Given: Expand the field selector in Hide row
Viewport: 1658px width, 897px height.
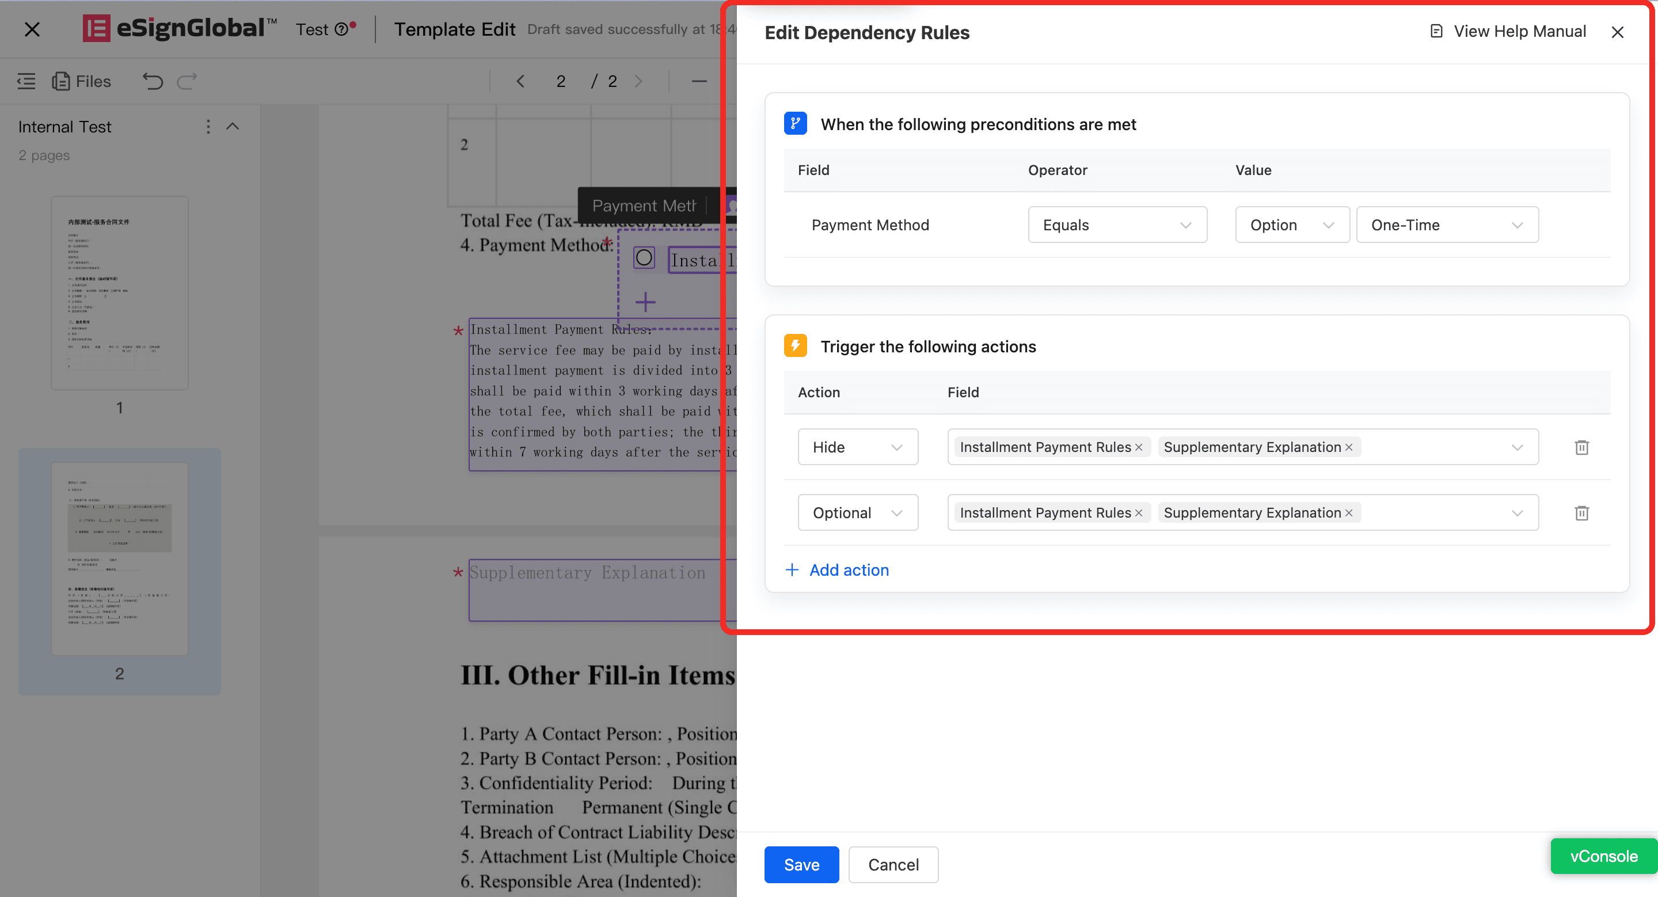Looking at the screenshot, I should [1517, 447].
